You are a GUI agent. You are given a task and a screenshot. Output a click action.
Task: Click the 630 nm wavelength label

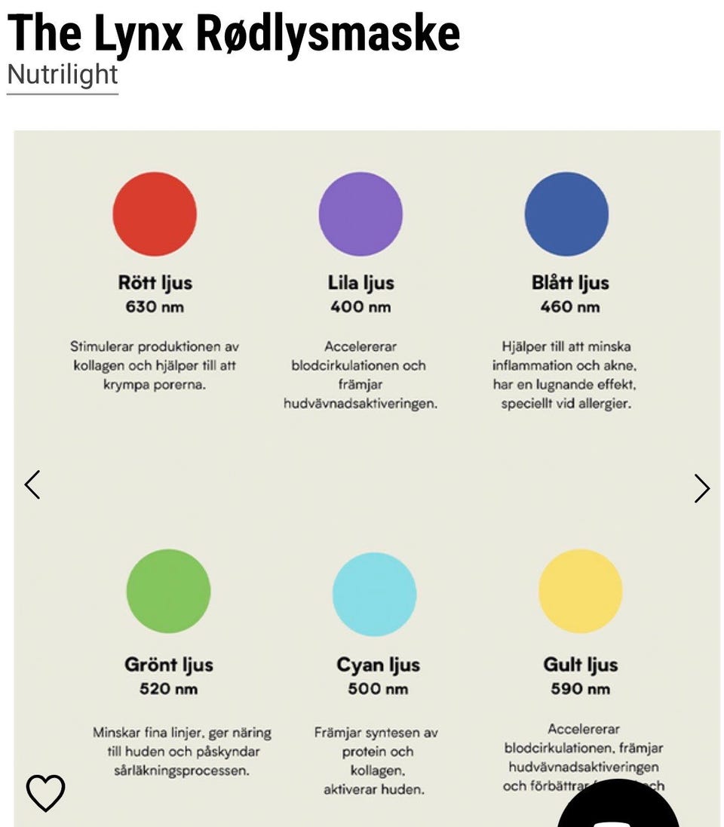tap(155, 307)
